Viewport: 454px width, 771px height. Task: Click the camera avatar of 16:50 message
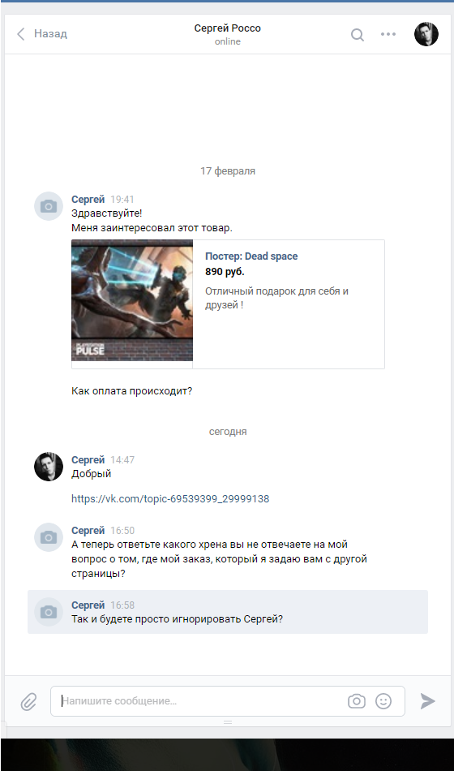point(48,537)
